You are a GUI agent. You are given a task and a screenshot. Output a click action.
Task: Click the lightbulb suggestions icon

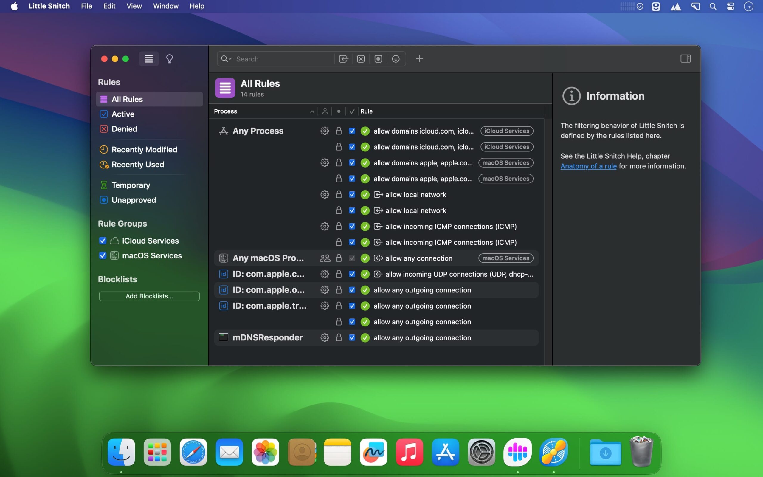[170, 59]
